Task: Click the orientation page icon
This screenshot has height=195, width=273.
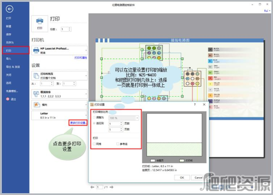Action: [36, 104]
